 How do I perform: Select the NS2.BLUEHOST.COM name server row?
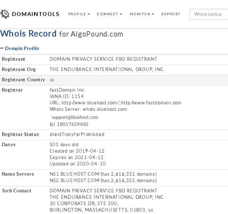pyautogui.click(x=103, y=180)
